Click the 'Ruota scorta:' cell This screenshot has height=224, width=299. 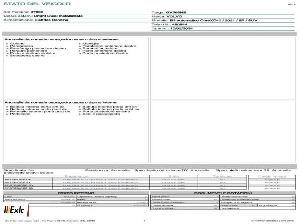click(x=238, y=205)
